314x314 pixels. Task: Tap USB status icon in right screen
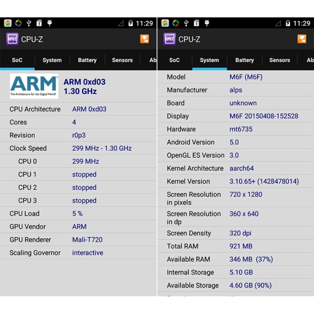[186, 23]
